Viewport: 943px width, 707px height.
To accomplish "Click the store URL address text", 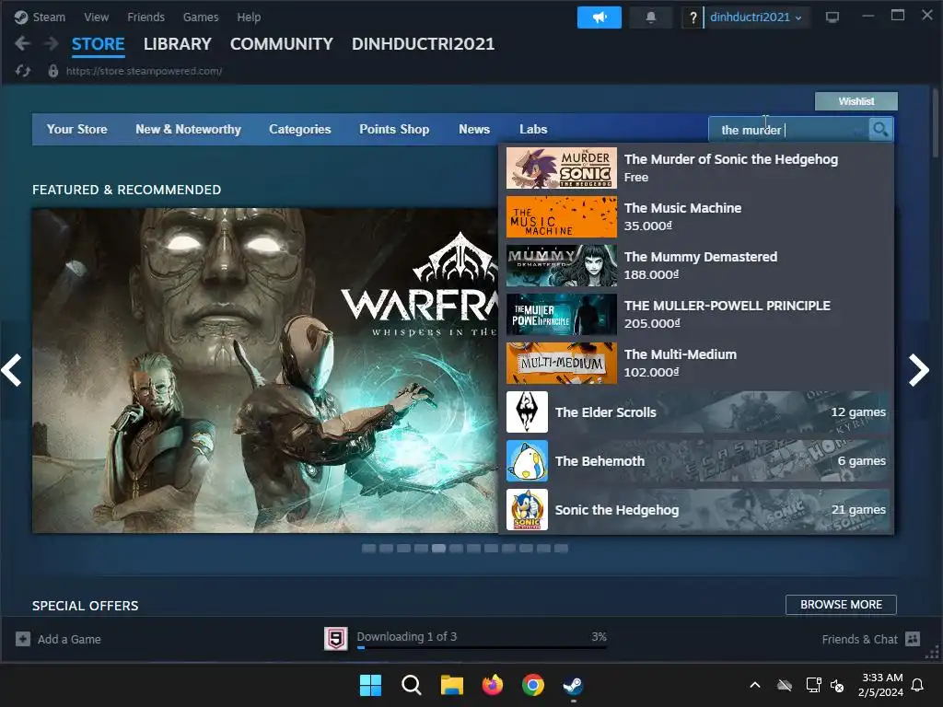I will tap(145, 71).
